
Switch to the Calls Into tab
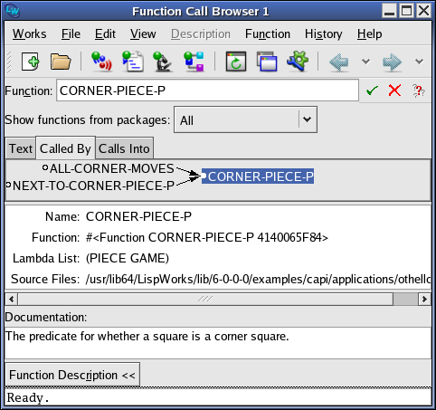tap(124, 148)
